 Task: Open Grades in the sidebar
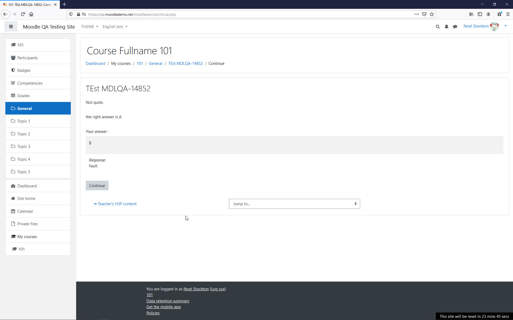(x=38, y=96)
